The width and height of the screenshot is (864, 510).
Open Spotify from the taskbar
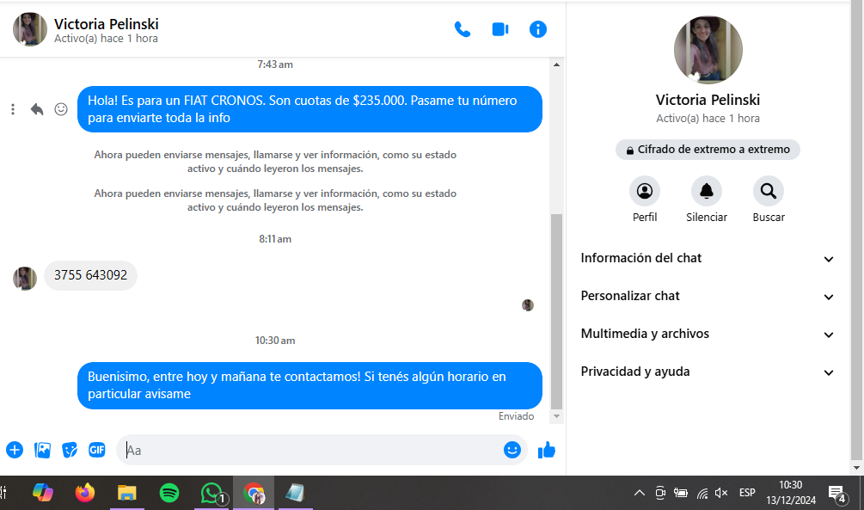tap(169, 492)
